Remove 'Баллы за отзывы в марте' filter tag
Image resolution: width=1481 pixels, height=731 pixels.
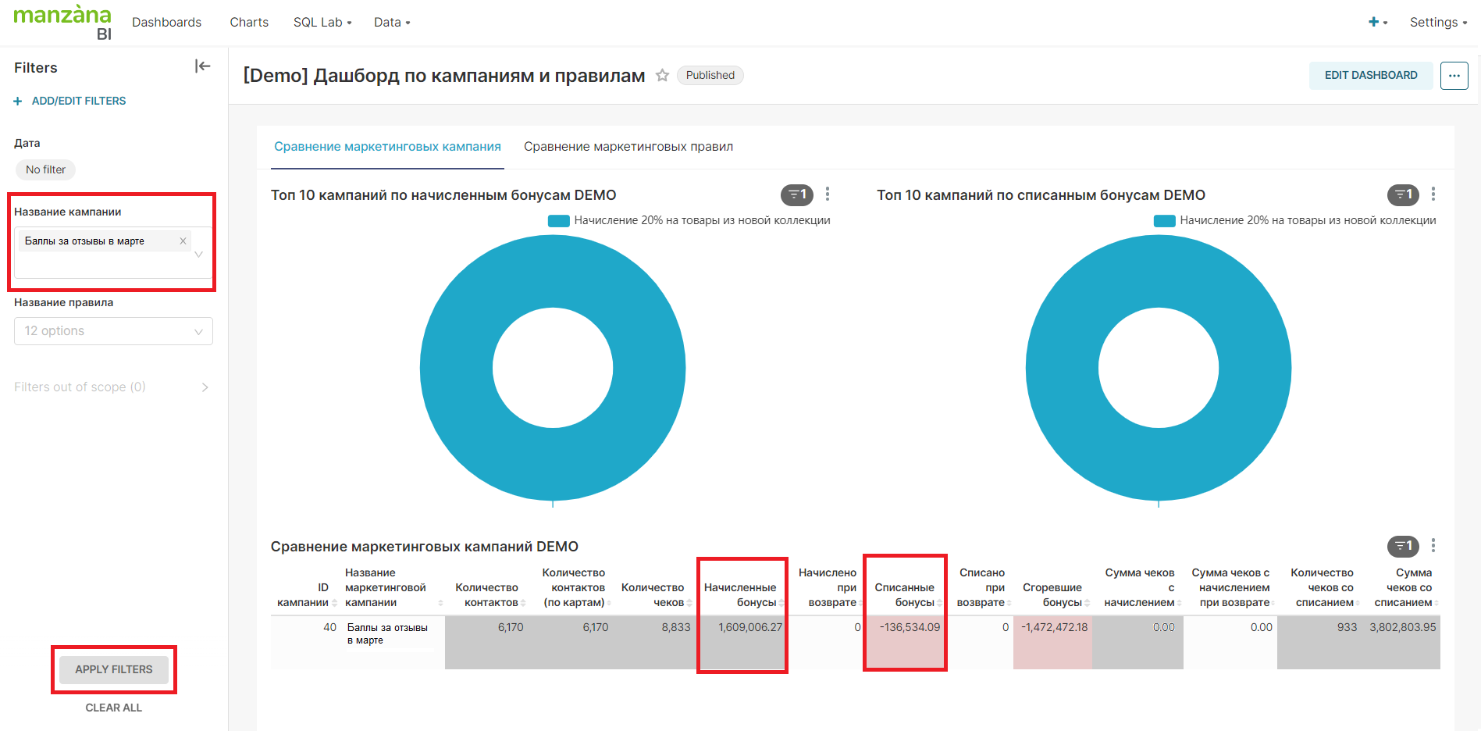pyautogui.click(x=183, y=241)
